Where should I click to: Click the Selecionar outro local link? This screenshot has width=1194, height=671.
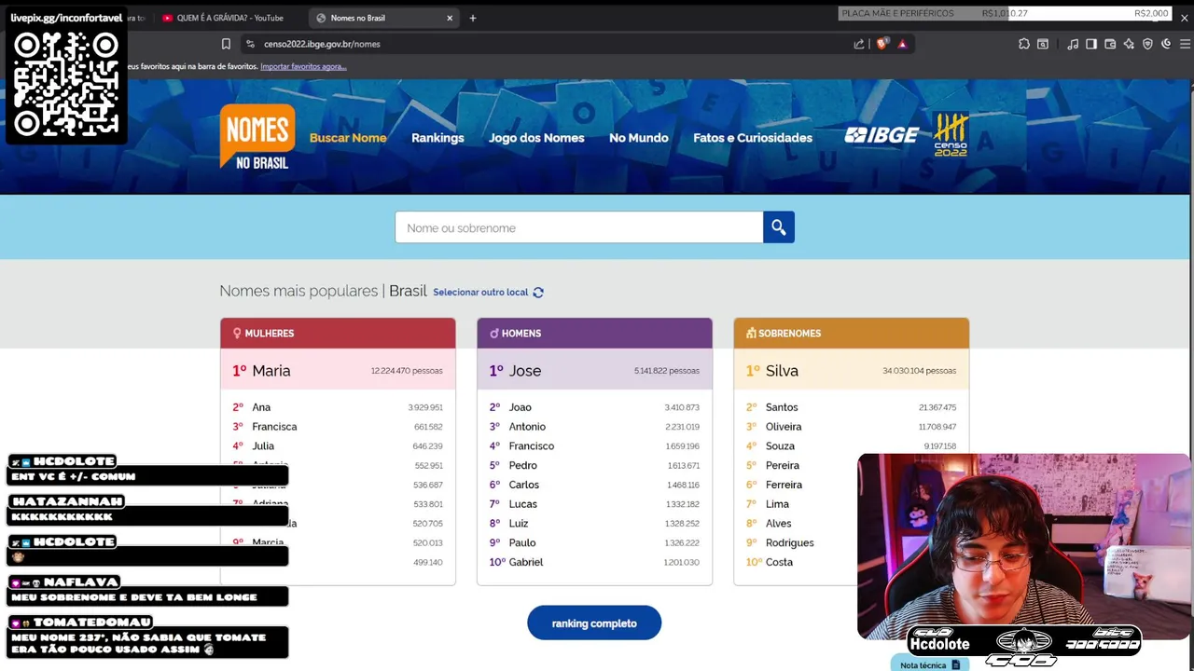point(480,293)
